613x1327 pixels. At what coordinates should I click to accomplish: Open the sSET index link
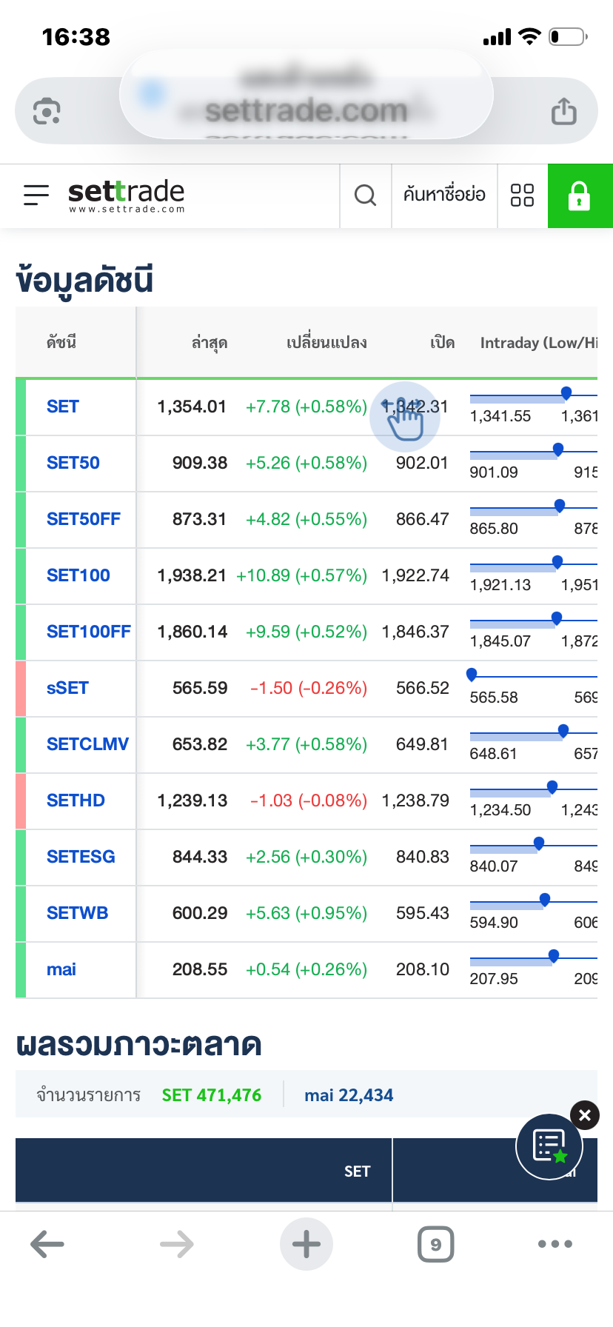tap(67, 688)
